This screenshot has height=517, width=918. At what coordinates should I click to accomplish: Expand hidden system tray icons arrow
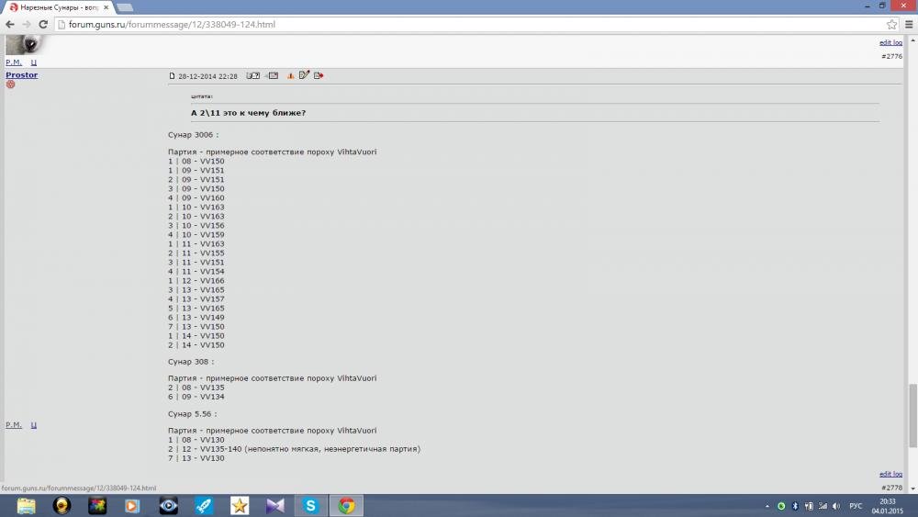pos(767,506)
